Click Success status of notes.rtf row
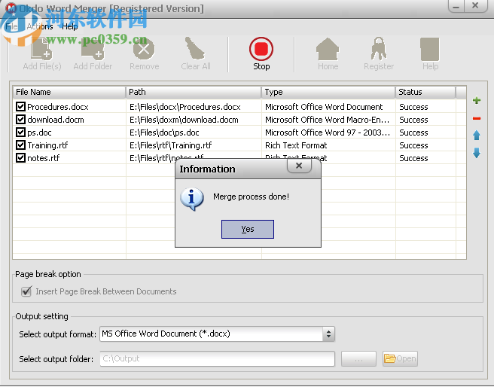Viewport: 494px width, 390px height. [413, 158]
